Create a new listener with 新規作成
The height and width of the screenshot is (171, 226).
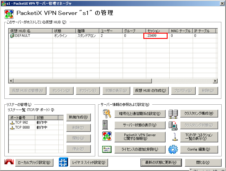[x=79, y=117]
